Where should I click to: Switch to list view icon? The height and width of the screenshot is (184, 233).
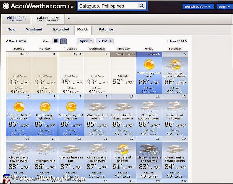pos(56,41)
